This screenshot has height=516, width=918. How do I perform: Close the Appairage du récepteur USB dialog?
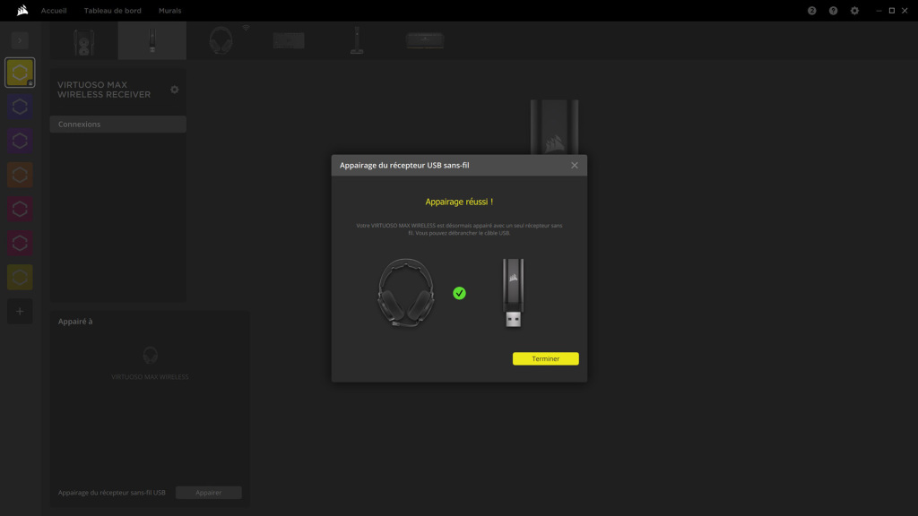coord(575,166)
